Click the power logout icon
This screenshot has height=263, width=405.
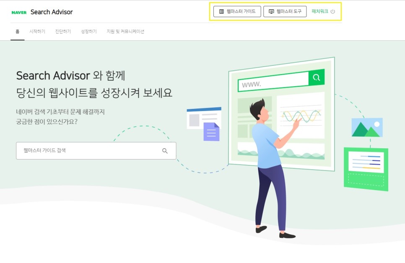[333, 11]
